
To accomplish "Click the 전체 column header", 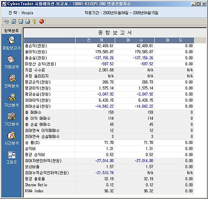I will [95, 40].
